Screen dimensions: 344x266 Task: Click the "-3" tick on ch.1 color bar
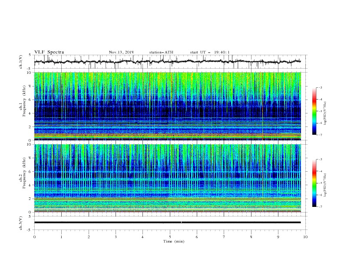[x=320, y=88]
